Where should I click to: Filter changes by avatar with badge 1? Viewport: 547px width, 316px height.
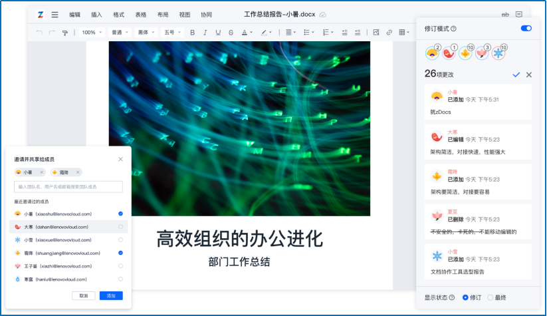[x=449, y=53]
